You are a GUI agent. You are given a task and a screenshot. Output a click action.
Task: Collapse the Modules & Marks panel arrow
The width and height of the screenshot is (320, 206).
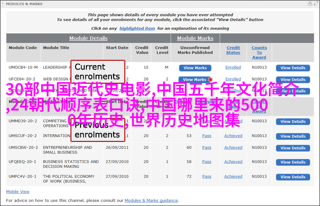[x=3, y=4]
